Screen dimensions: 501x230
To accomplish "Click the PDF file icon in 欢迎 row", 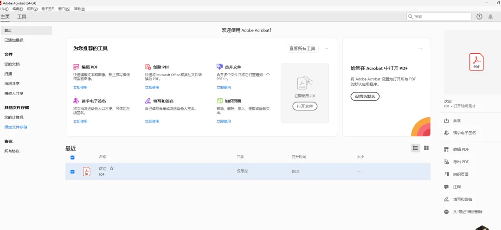I will pos(87,172).
